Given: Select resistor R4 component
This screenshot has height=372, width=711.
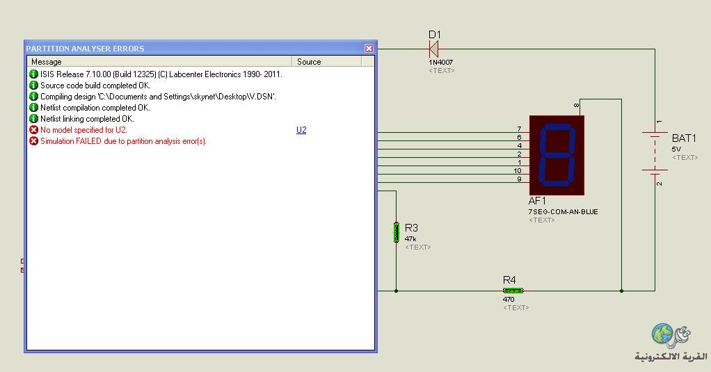Looking at the screenshot, I should pos(513,291).
